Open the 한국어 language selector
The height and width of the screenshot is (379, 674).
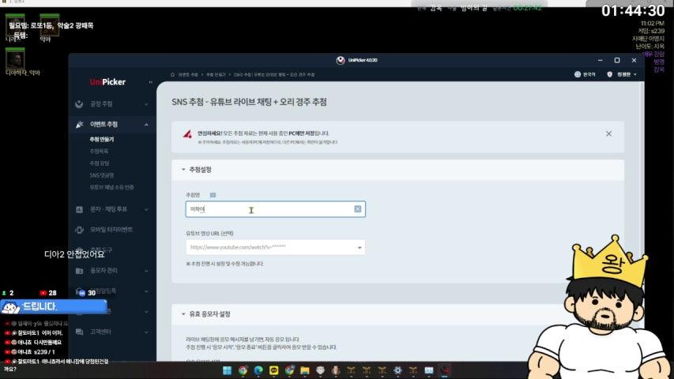[585, 74]
